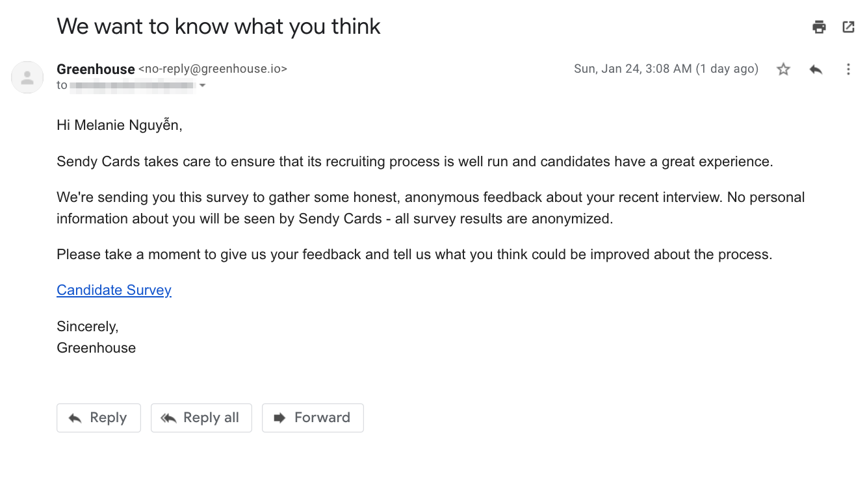Choose the Reply all button
This screenshot has height=478, width=867.
(x=201, y=418)
